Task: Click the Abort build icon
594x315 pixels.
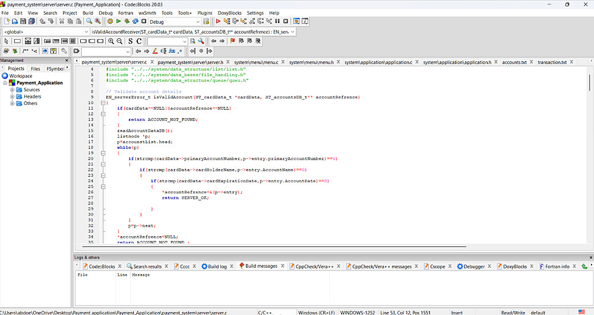Action: point(144,21)
